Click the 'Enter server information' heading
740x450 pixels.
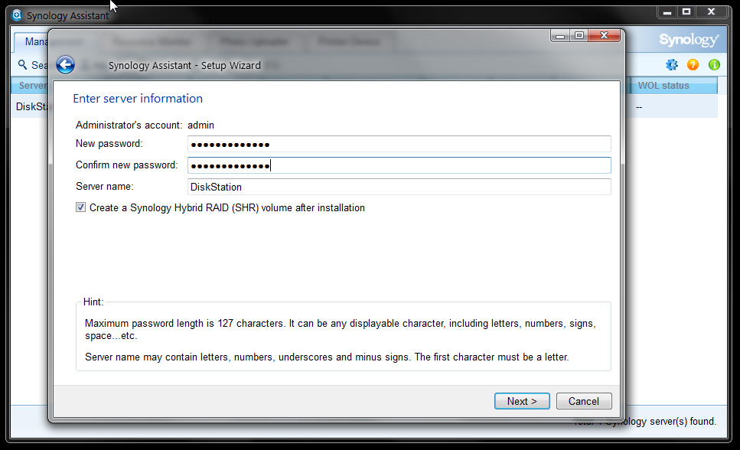pyautogui.click(x=138, y=98)
